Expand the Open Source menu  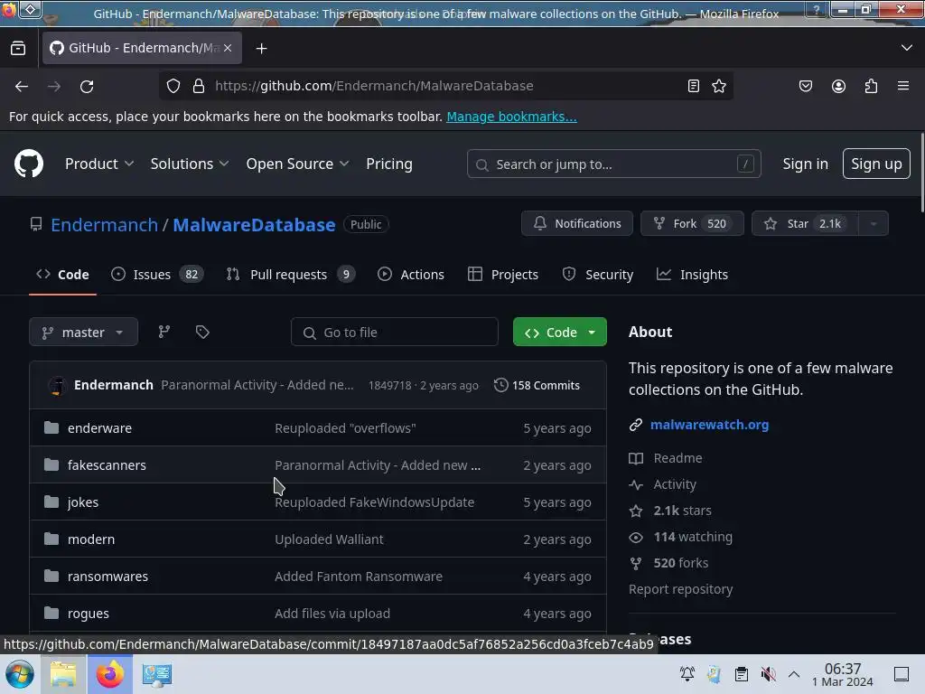coord(297,164)
